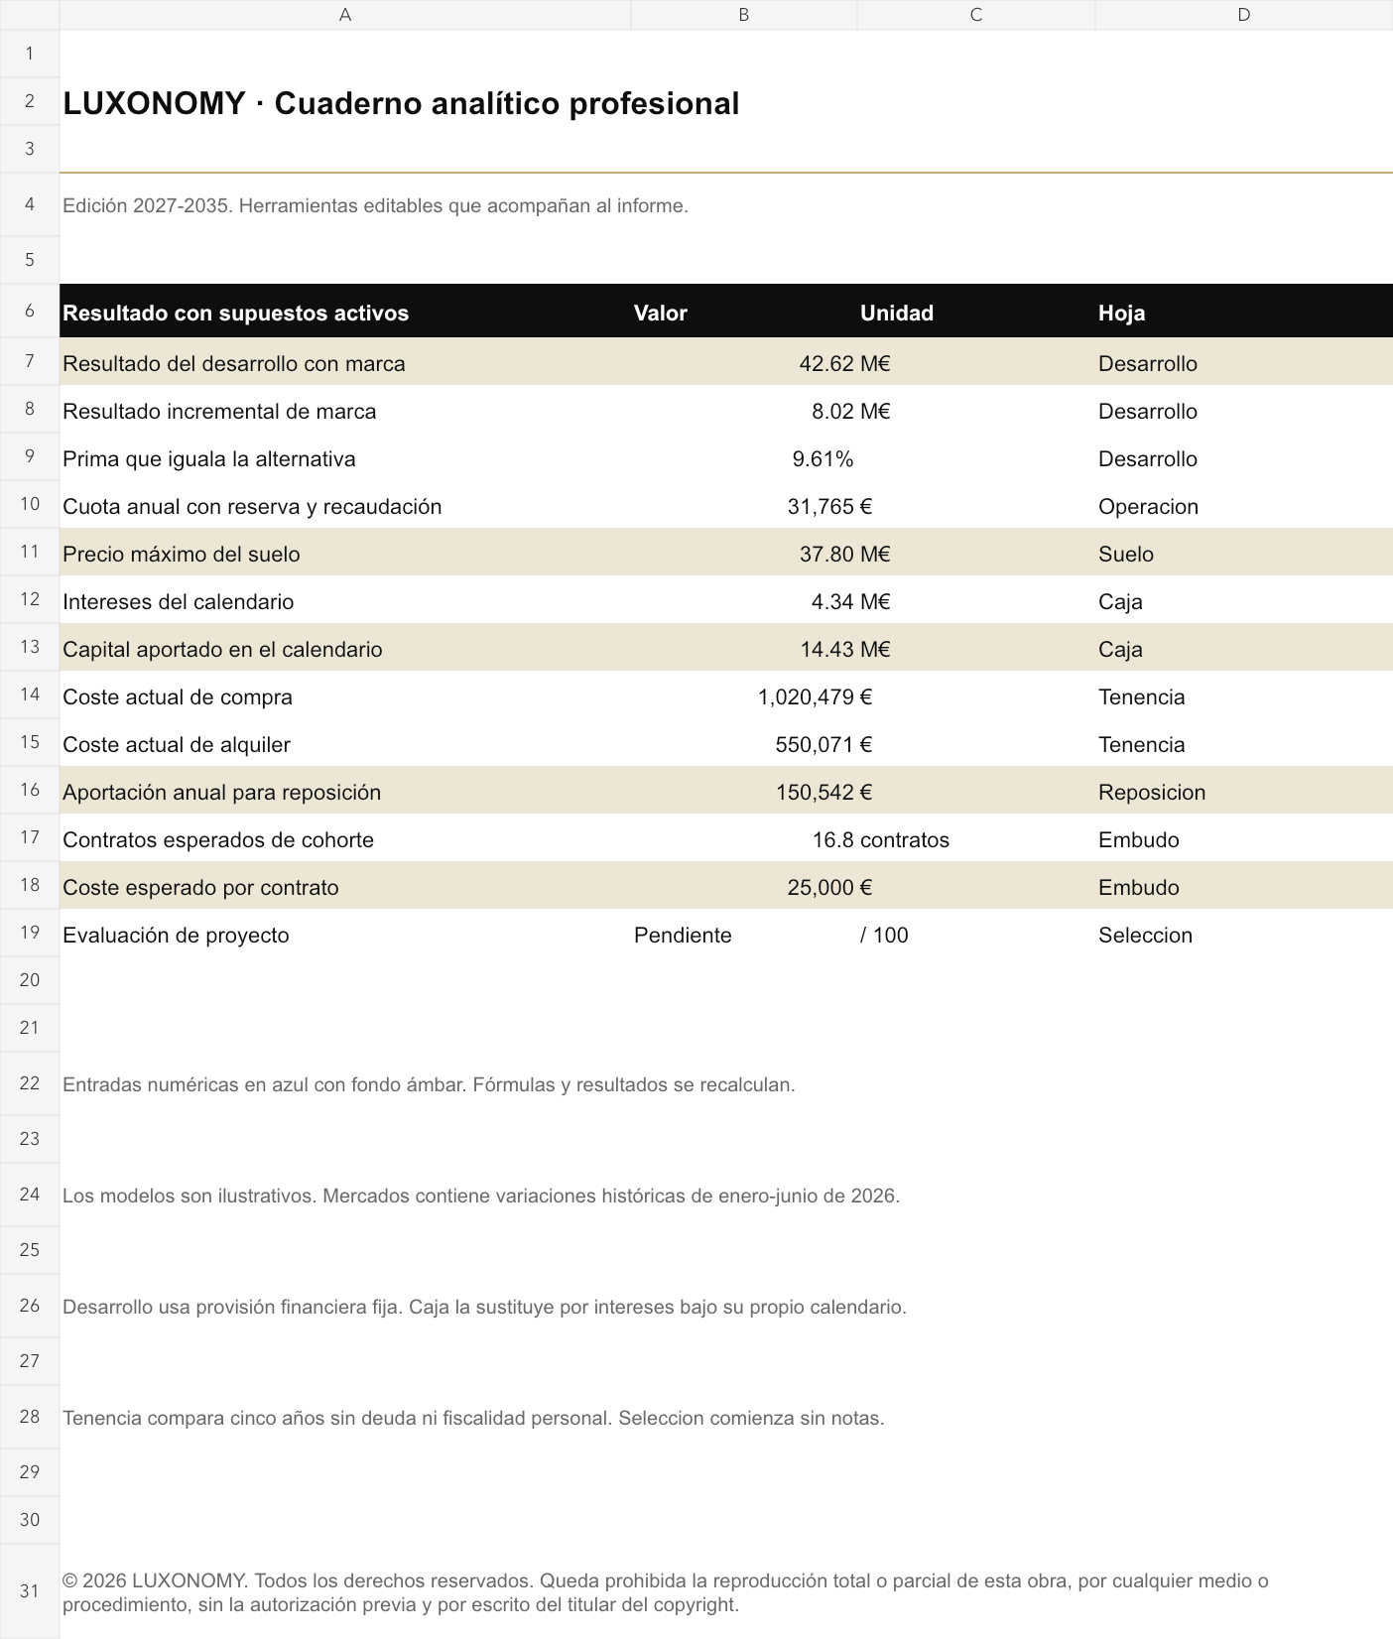This screenshot has width=1393, height=1639.
Task: Select 'Precio máximo del suelo' cell
Action: click(345, 554)
